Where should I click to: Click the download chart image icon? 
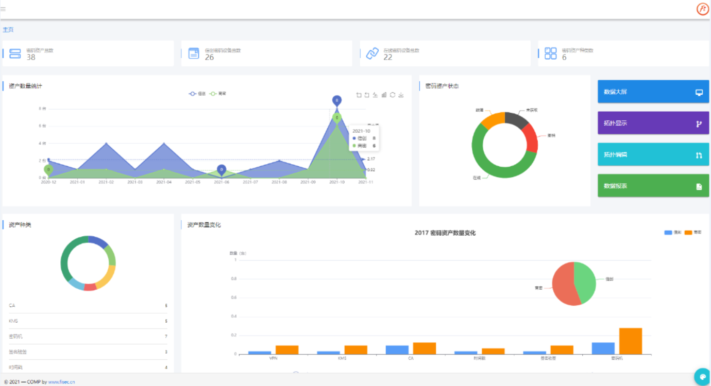click(401, 95)
